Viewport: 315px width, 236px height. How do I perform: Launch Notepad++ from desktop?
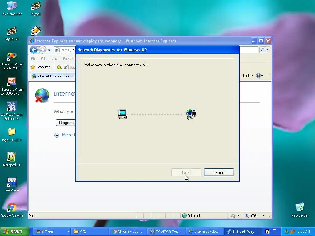point(12,159)
